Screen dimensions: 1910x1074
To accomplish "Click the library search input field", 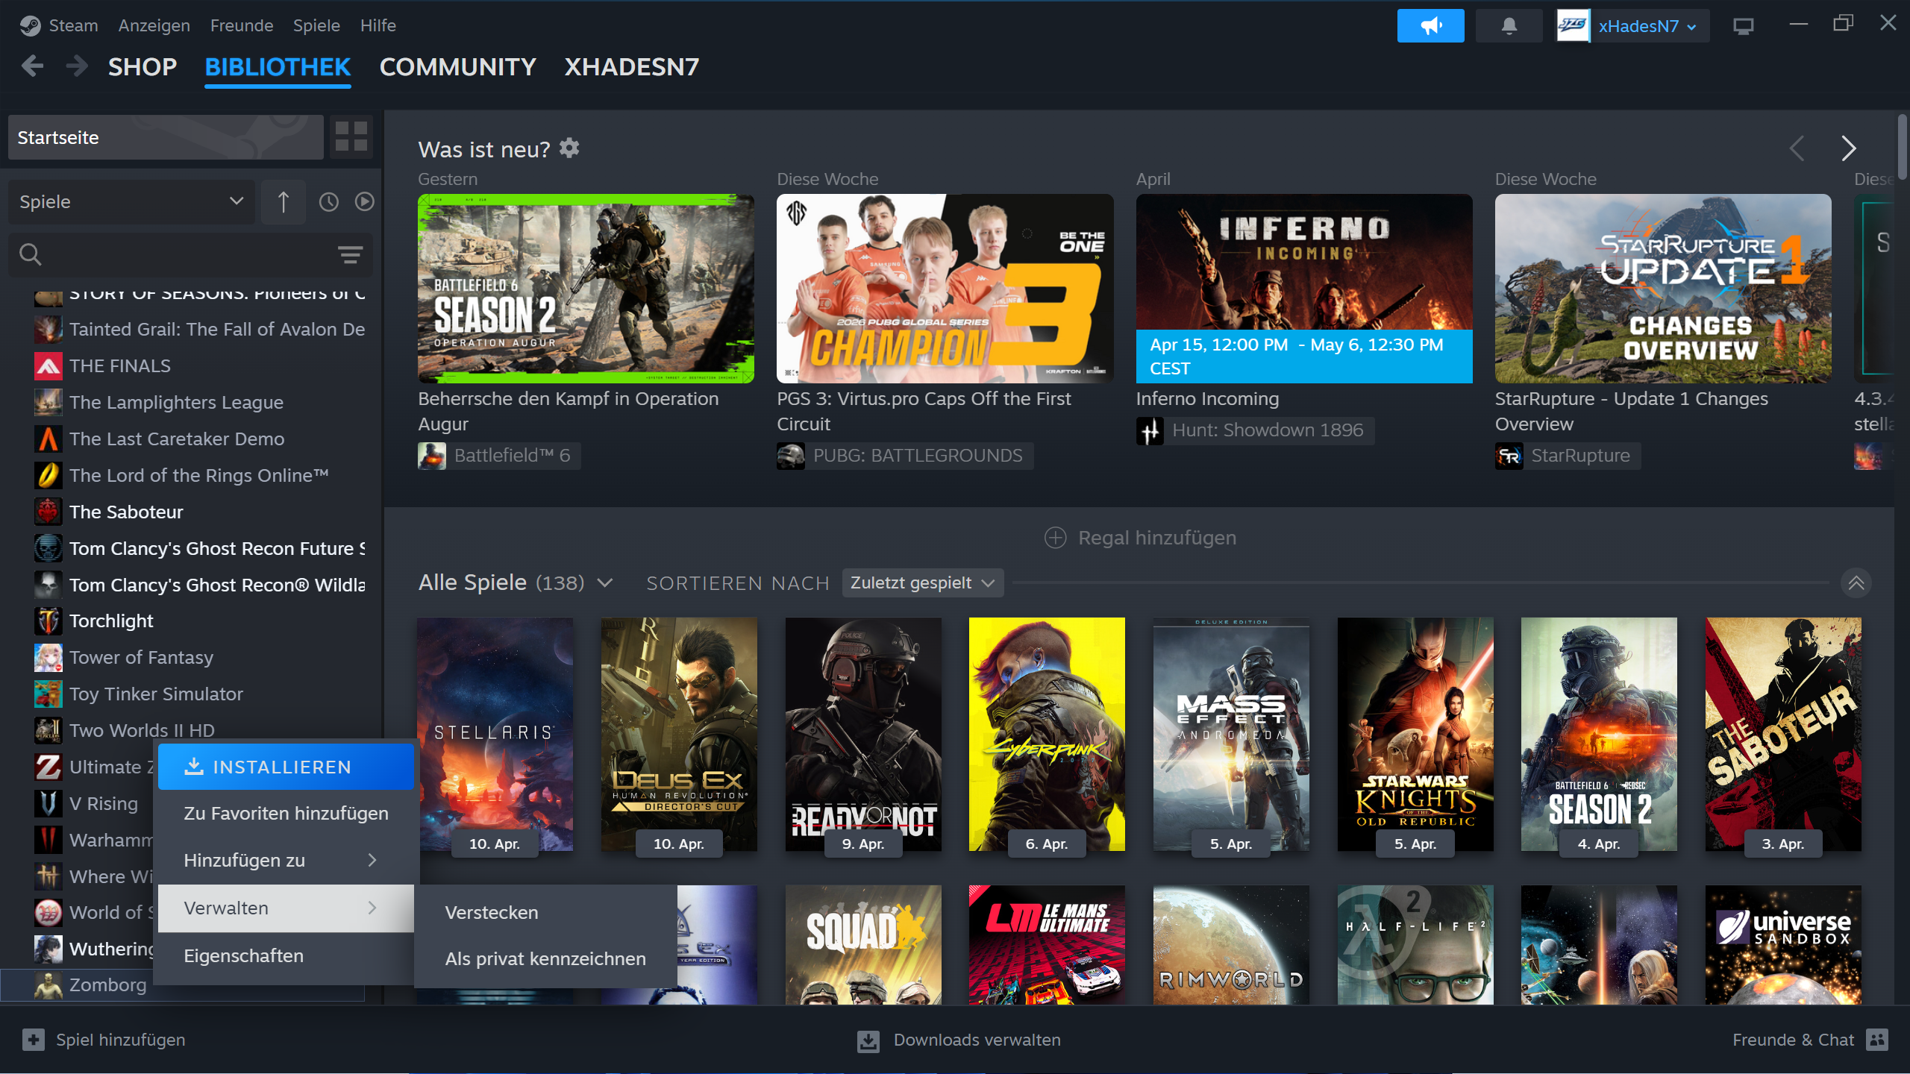I will (x=190, y=254).
